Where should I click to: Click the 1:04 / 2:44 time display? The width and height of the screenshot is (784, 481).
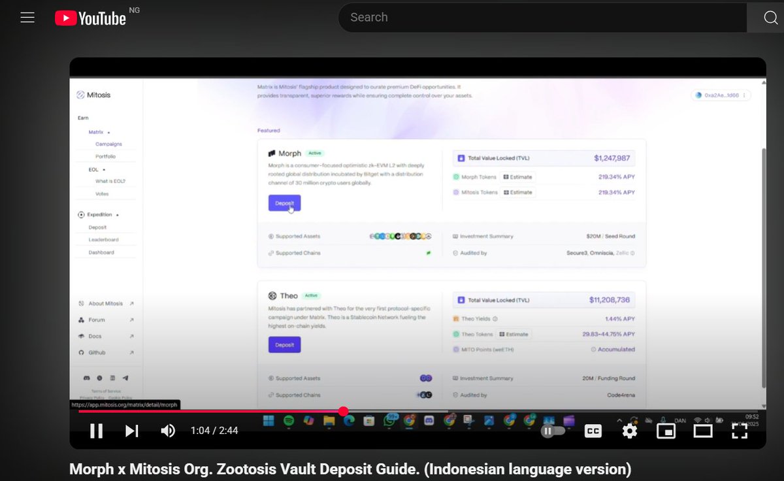(214, 431)
